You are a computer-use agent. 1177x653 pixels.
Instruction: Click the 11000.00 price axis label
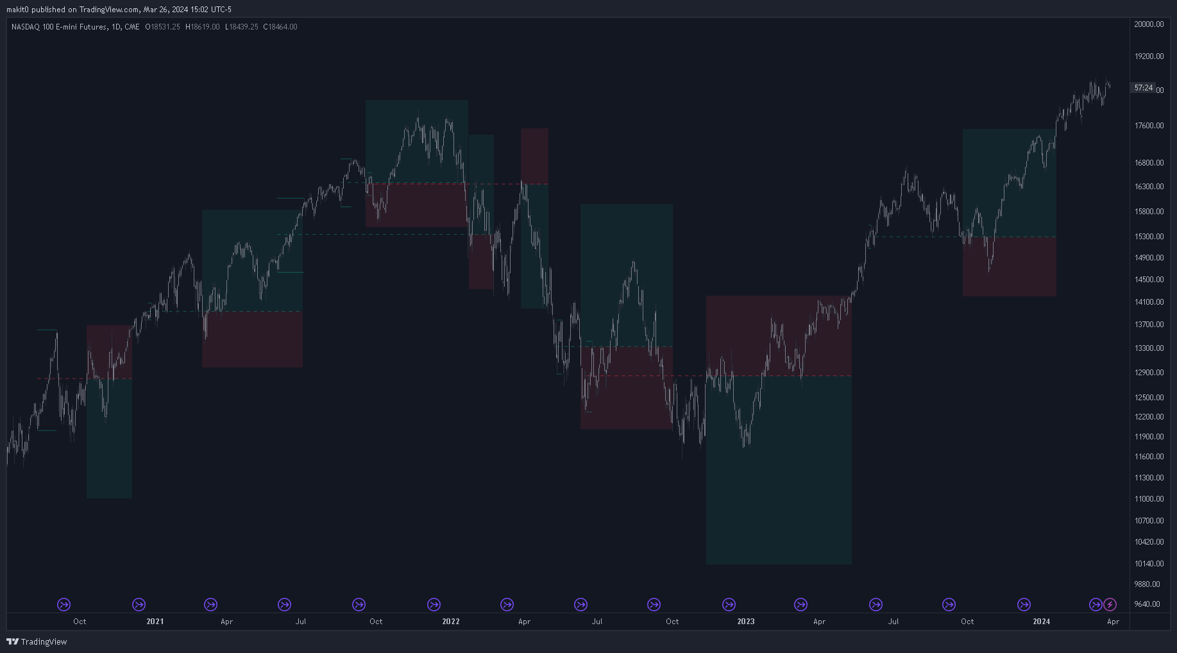click(1149, 499)
